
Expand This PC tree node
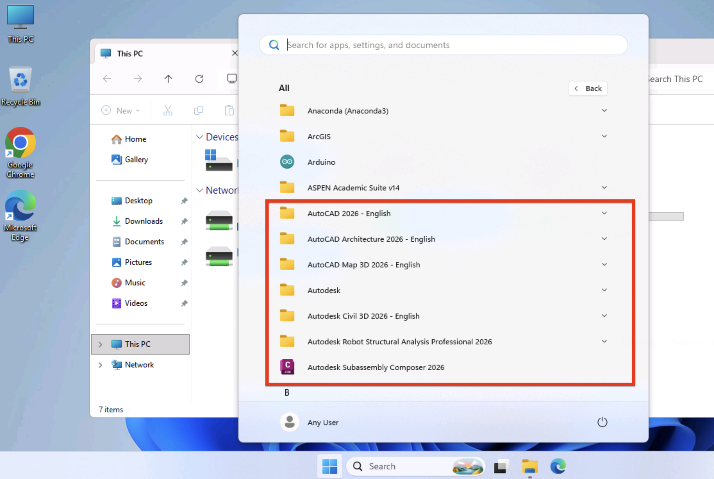click(100, 344)
